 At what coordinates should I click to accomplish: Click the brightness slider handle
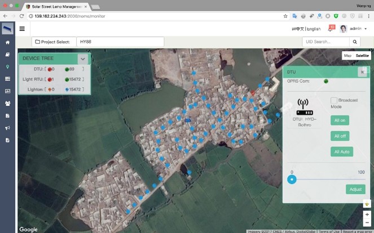[292, 180]
